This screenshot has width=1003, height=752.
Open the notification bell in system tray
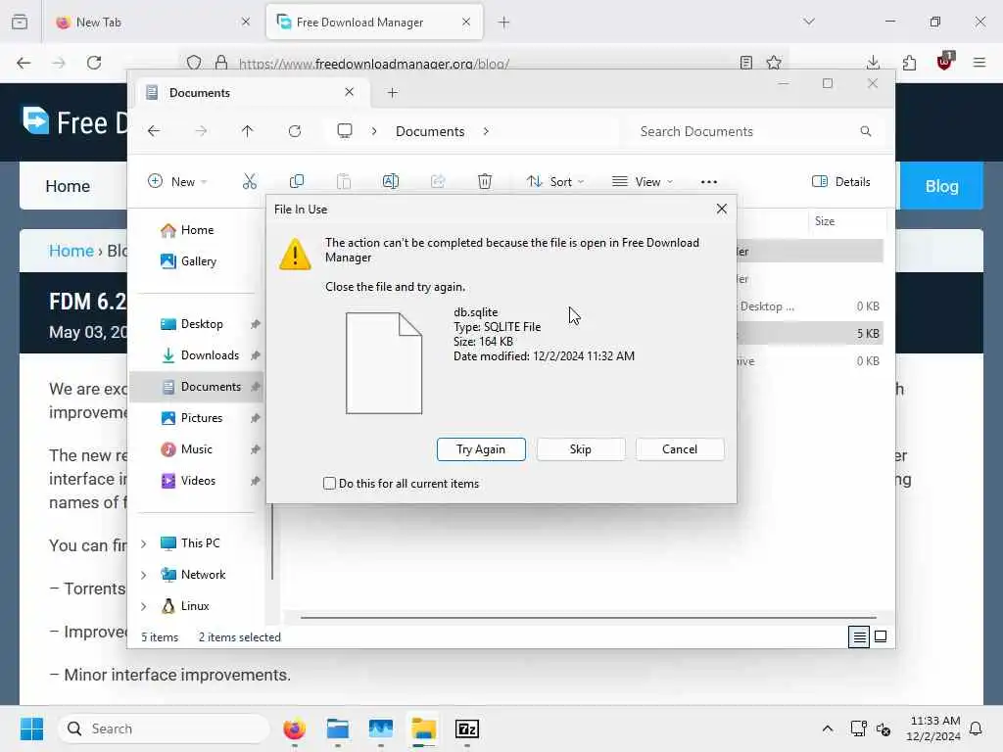[976, 728]
